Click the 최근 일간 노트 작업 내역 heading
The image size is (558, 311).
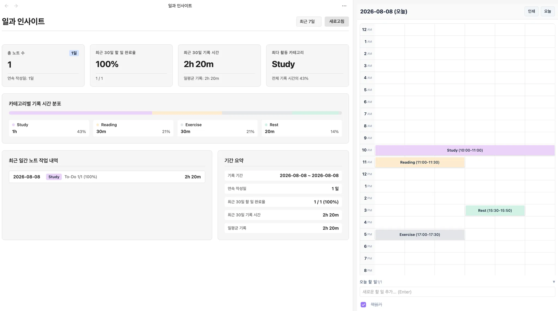coord(33,161)
